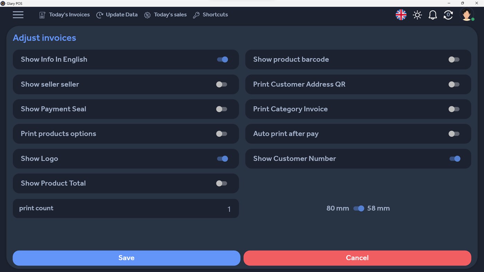The width and height of the screenshot is (484, 272).
Task: Switch paper width from 58 mm to 80 mm
Action: tap(359, 208)
